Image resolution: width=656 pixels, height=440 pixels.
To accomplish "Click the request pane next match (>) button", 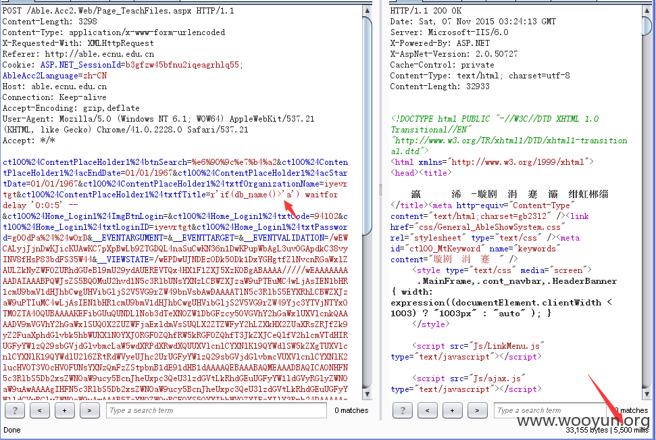I will 89,410.
